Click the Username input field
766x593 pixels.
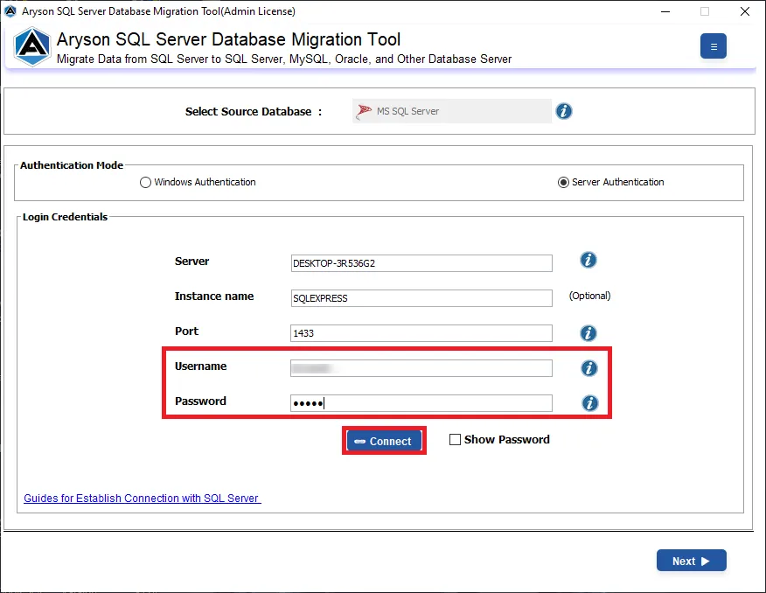421,368
